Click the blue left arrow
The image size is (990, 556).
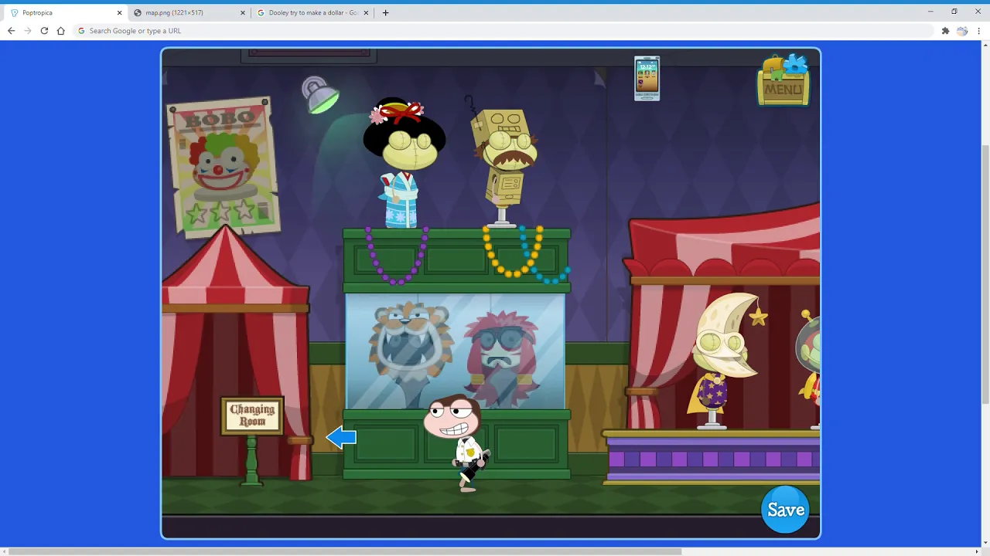[341, 438]
